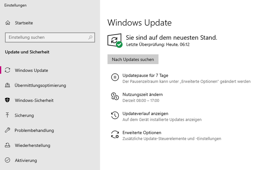This screenshot has width=256, height=170.
Task: Click the Startseite home icon
Action: pos(8,23)
